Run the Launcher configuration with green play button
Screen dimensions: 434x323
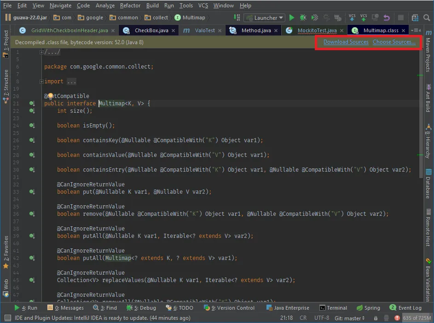291,17
